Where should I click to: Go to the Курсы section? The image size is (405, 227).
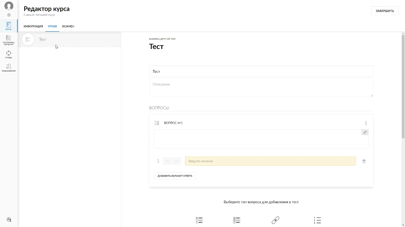tap(9, 26)
